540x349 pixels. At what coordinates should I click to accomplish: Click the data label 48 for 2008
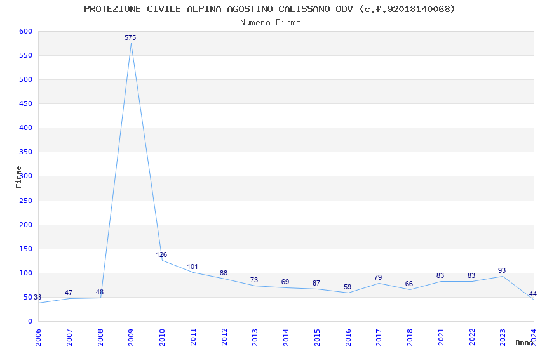[x=100, y=292]
